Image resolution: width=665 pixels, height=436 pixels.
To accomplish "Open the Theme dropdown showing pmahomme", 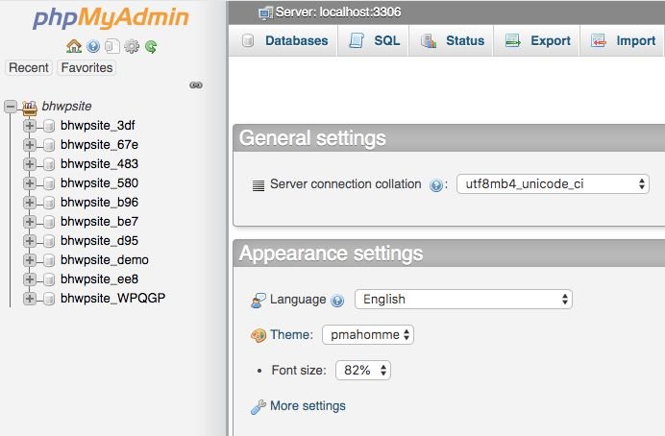I will pos(368,335).
